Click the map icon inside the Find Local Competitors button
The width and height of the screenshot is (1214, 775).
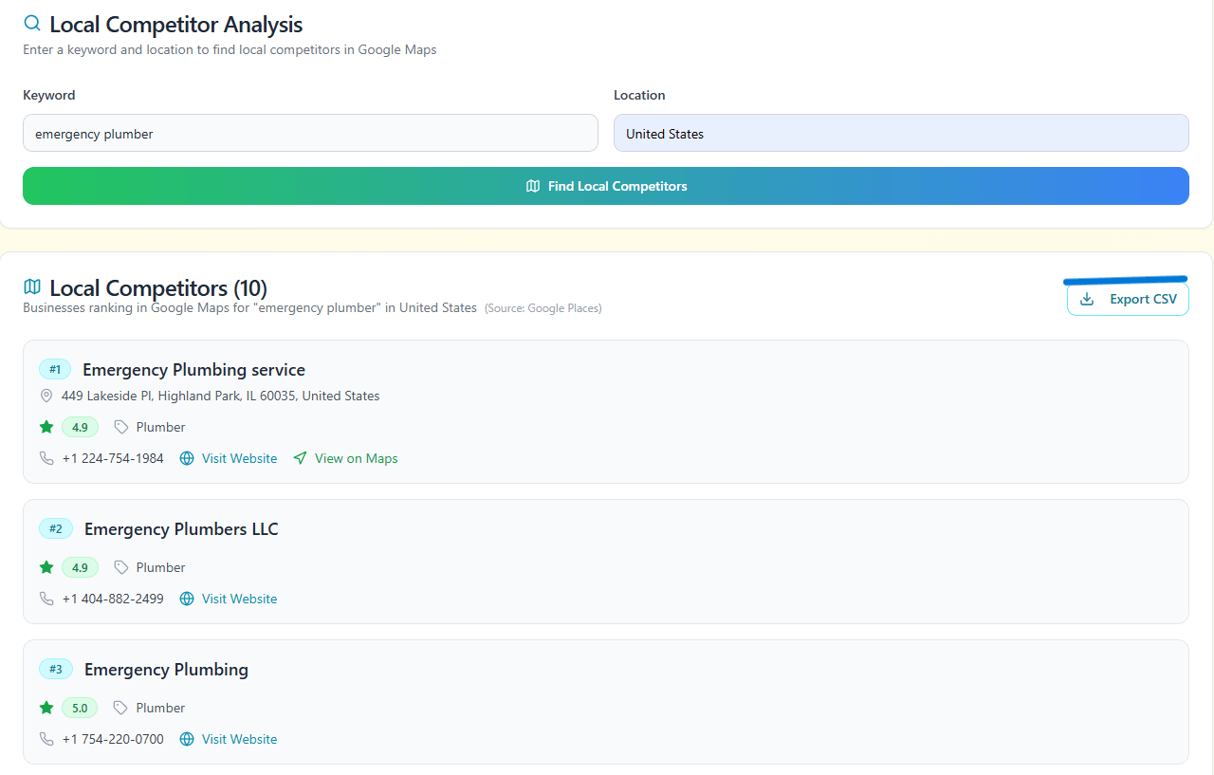click(x=533, y=186)
